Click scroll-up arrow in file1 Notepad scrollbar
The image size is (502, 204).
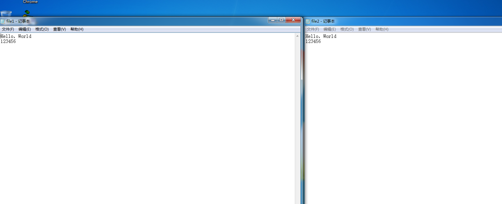tap(297, 36)
